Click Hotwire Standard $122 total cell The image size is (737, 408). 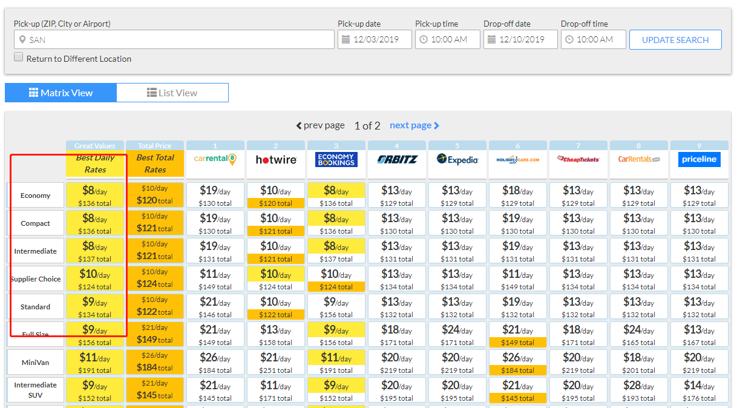[x=276, y=307]
